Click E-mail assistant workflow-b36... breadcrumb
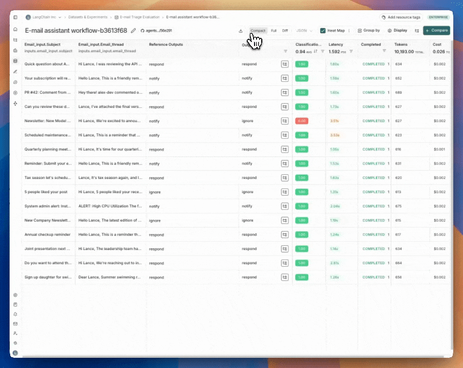The height and width of the screenshot is (368, 463). pos(193,17)
